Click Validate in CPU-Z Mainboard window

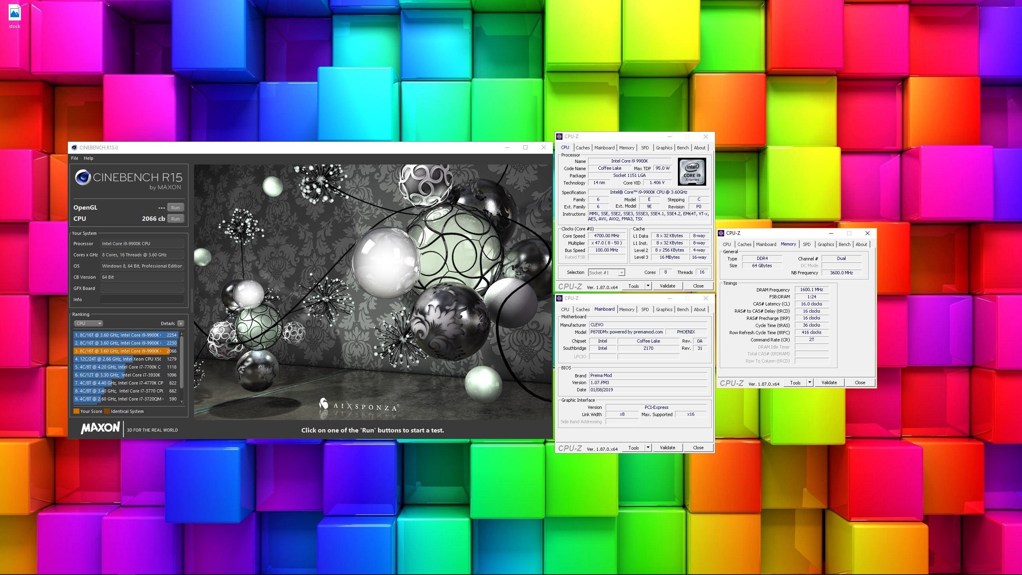pos(667,448)
